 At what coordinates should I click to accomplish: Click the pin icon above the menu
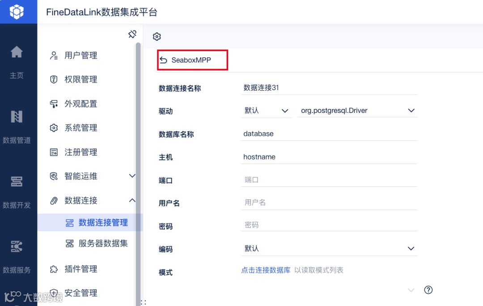coord(132,34)
